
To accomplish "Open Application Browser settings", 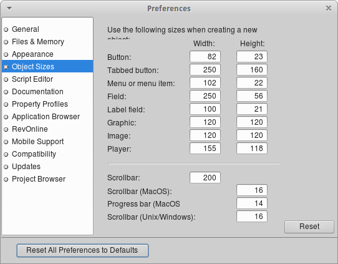I will pos(47,117).
